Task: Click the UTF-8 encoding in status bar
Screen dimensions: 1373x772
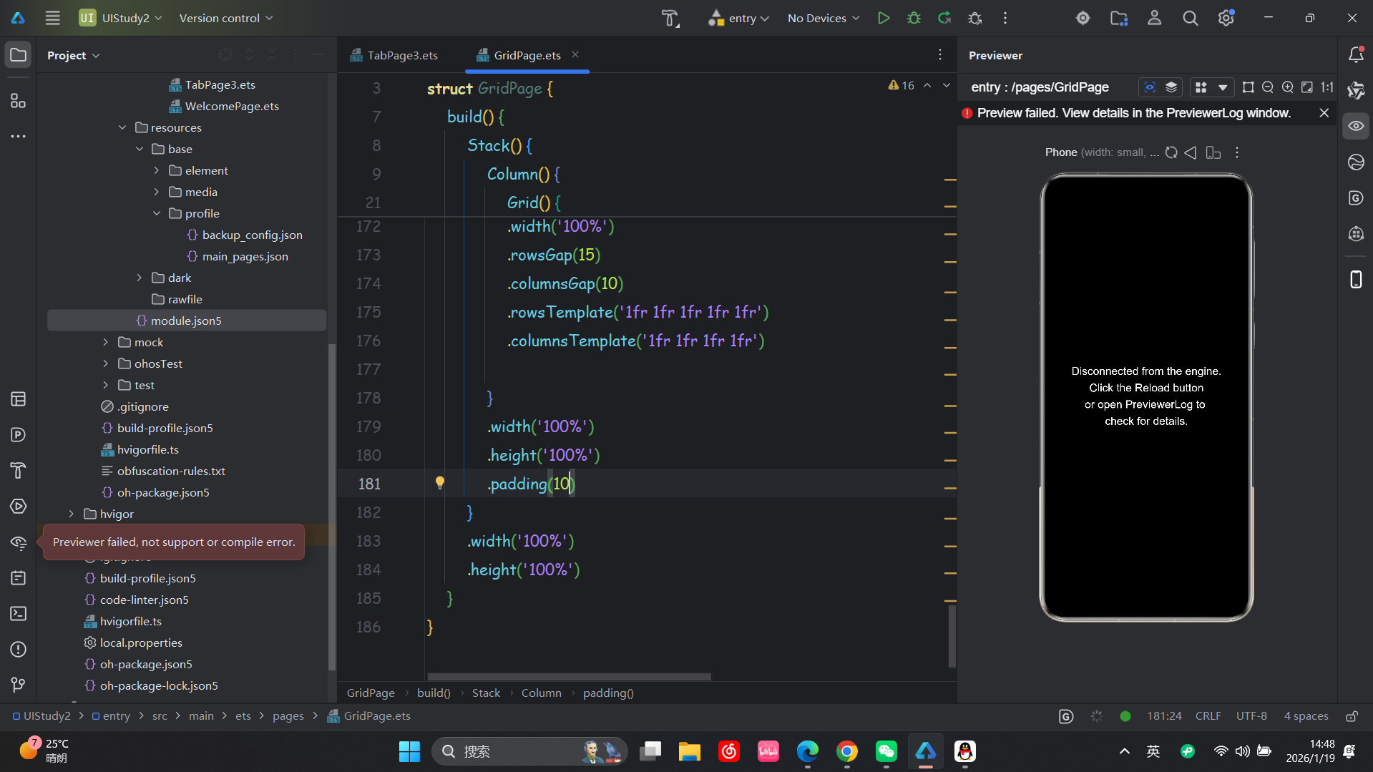Action: [x=1251, y=716]
